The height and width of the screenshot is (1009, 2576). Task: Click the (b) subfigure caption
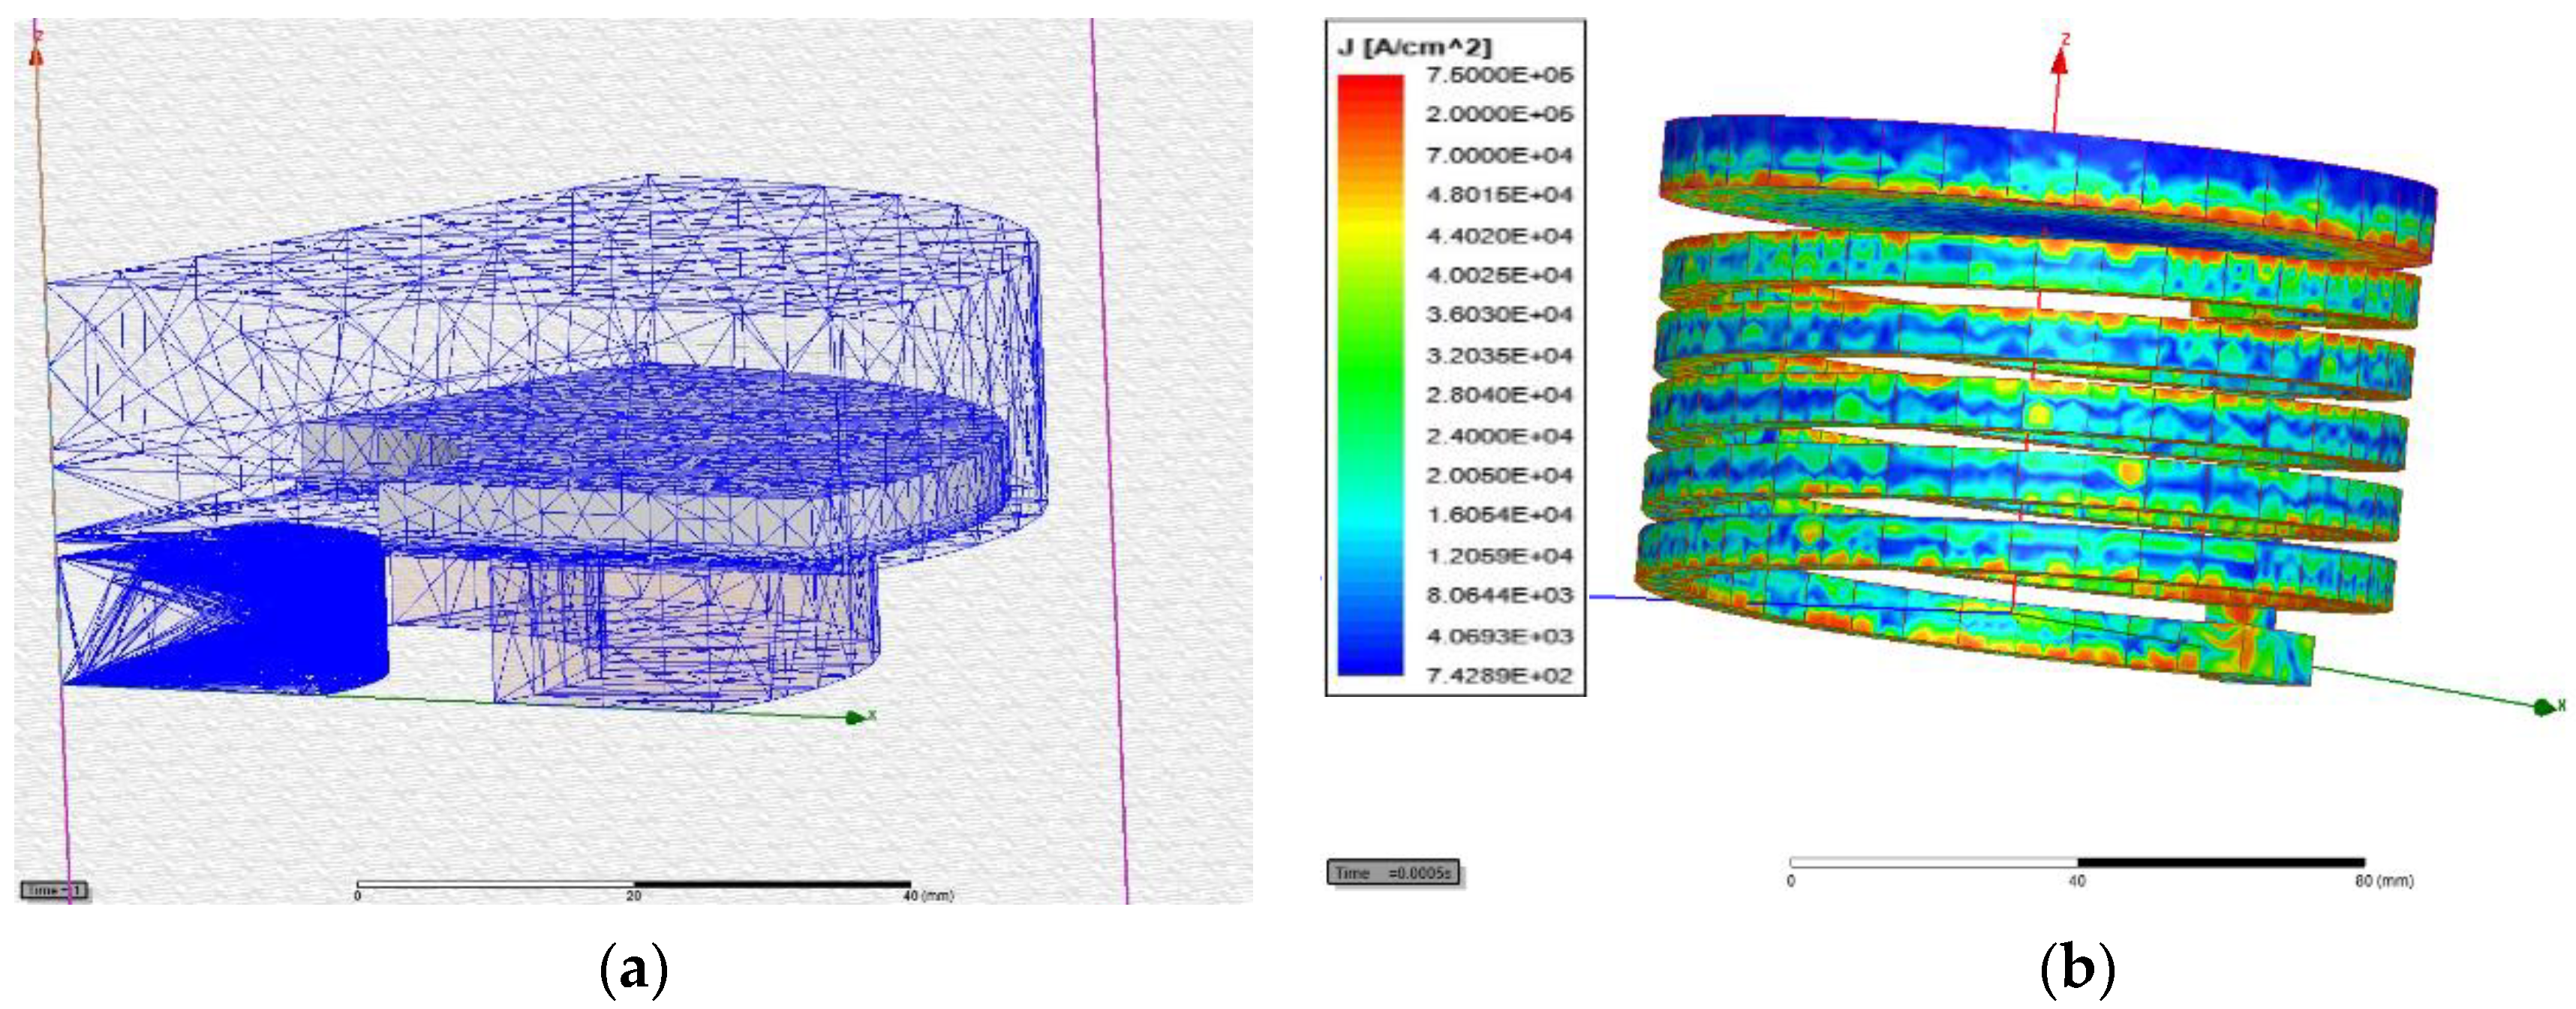click(2077, 969)
